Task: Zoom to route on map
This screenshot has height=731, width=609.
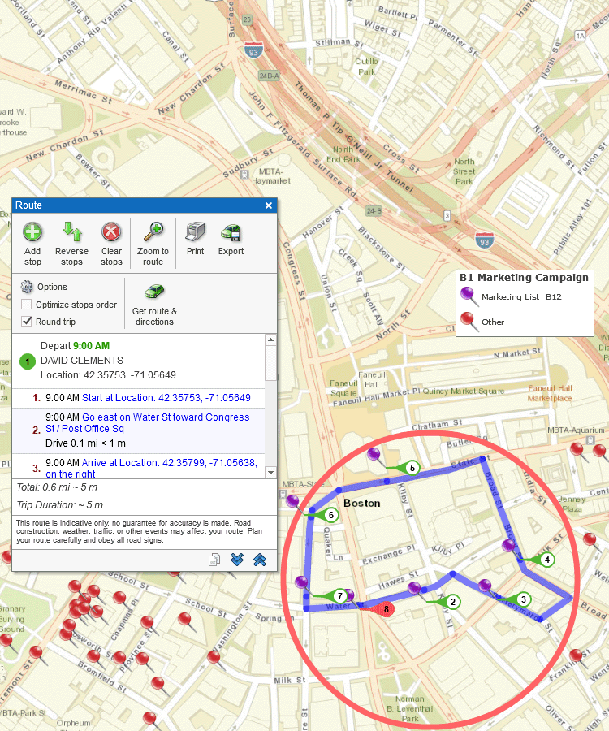Action: tap(153, 232)
